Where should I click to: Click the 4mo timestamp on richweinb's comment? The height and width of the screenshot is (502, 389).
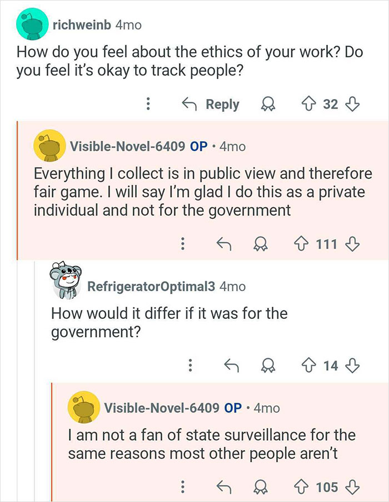(x=129, y=25)
